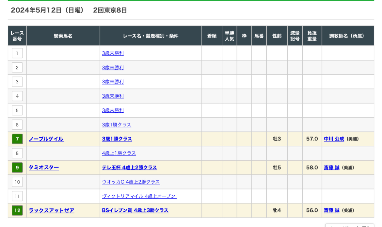Open the BSイレブン賞 4歳上3勝クラス race link
Viewport: 382px width, 227px height.
[x=135, y=210]
